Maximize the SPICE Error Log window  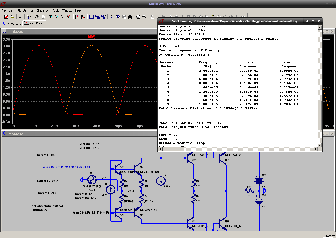click(x=313, y=21)
